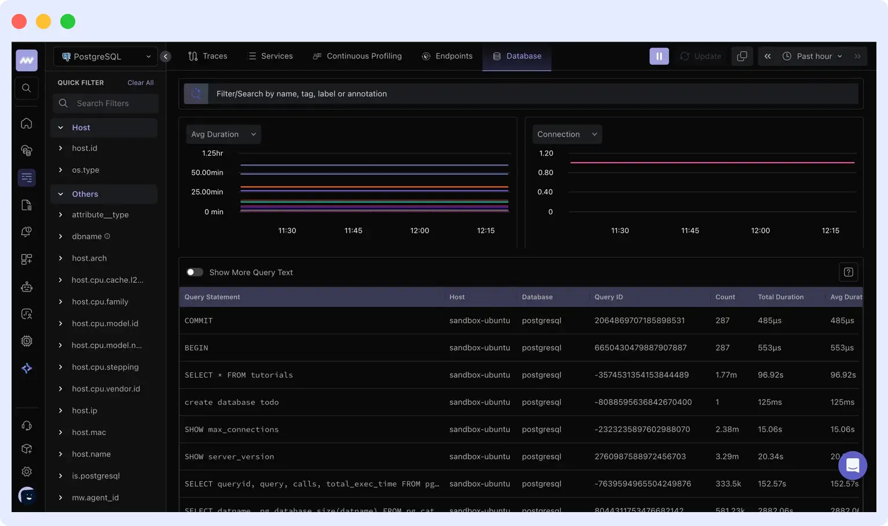This screenshot has width=888, height=526.
Task: Open the real user monitoring sidebar icon
Action: point(27,314)
